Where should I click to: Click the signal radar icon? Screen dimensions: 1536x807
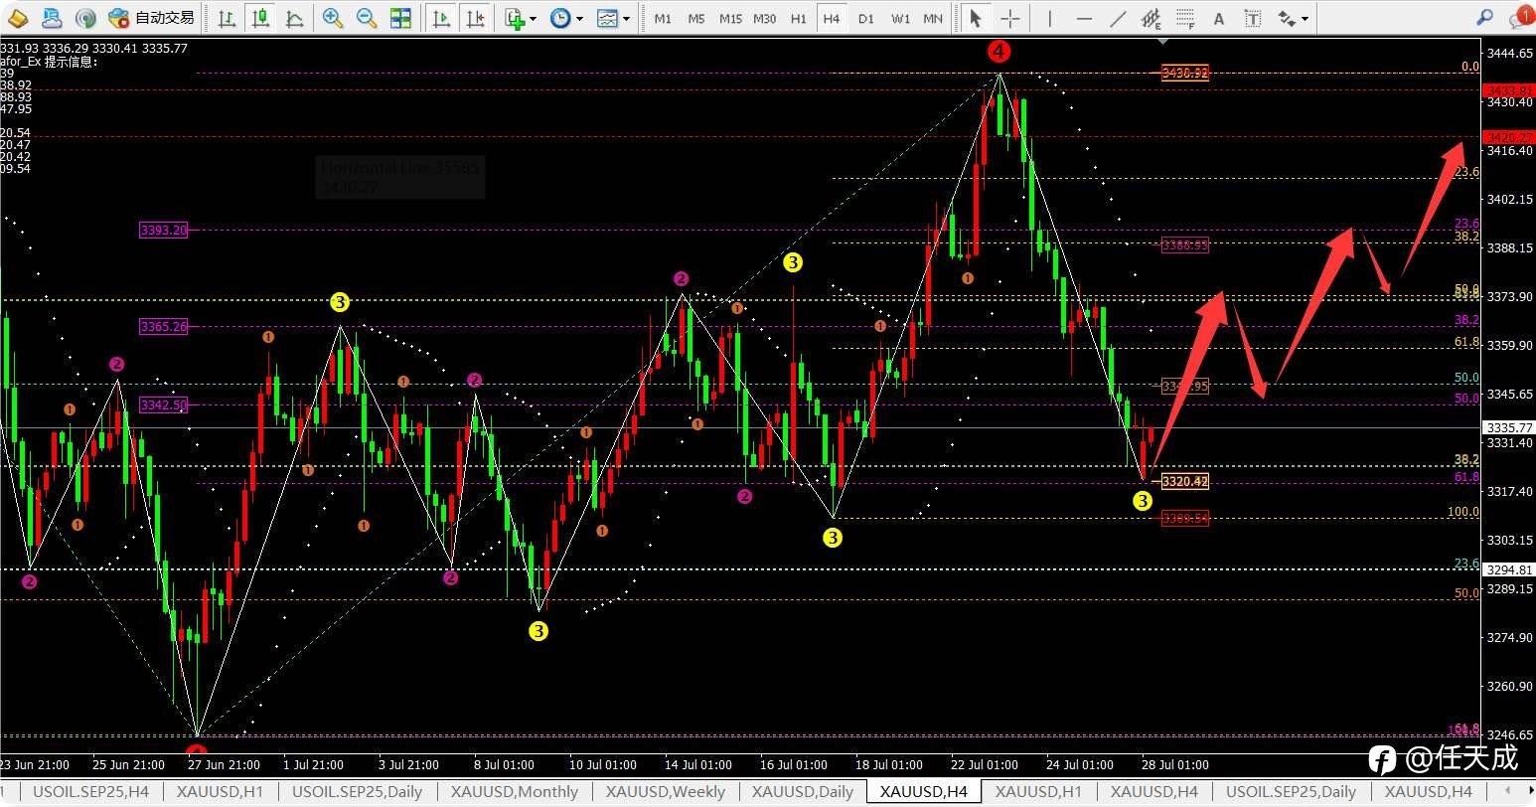point(86,18)
